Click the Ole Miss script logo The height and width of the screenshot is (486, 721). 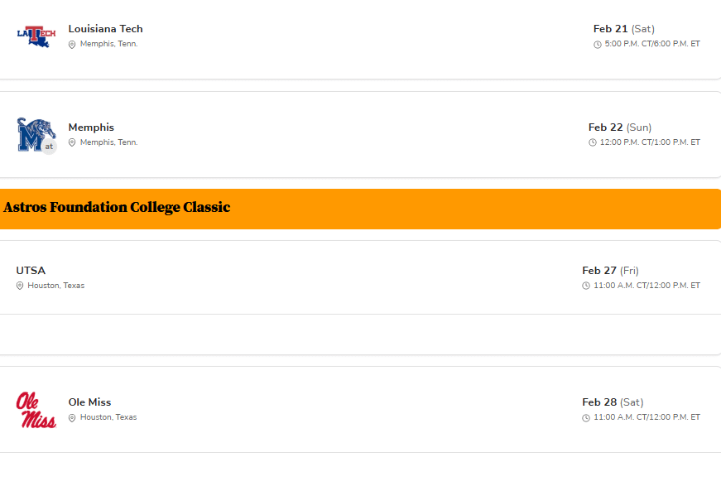click(36, 410)
